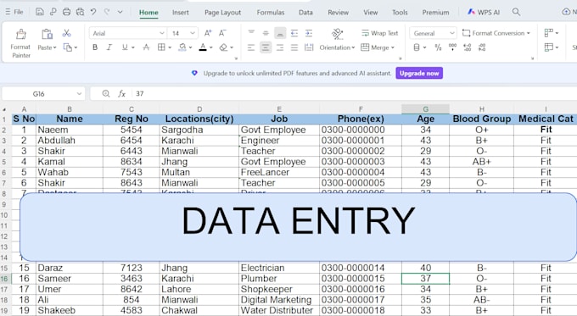Open Print Preview from the quick access bar
577x316 pixels.
click(x=80, y=12)
